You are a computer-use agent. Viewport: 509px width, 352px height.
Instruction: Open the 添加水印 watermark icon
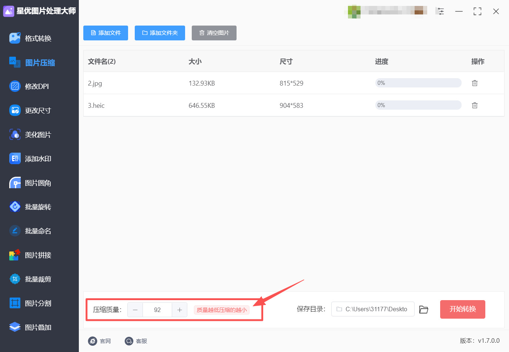[15, 159]
